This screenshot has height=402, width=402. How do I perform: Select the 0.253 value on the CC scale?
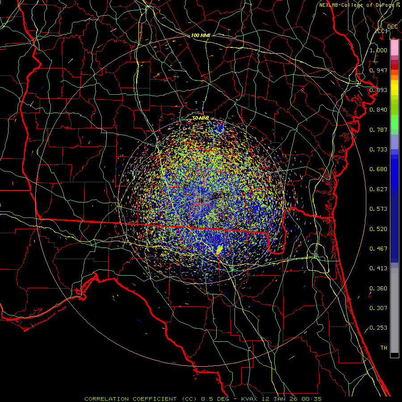378,328
